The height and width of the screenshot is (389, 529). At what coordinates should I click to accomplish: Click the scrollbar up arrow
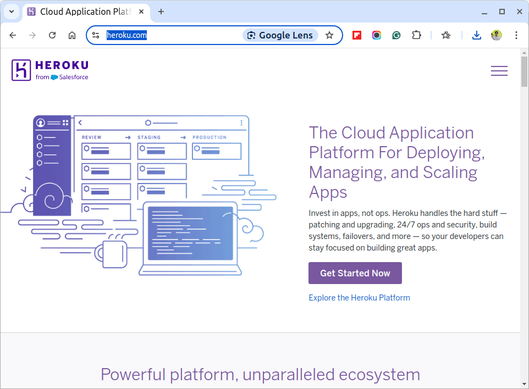(524, 53)
